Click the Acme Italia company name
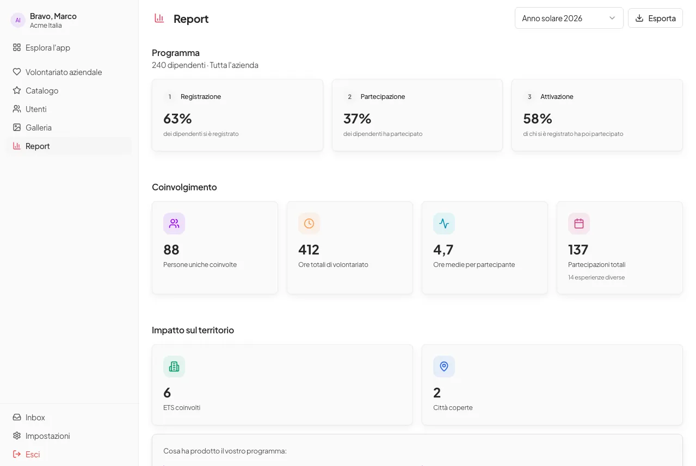Image resolution: width=696 pixels, height=466 pixels. [46, 26]
